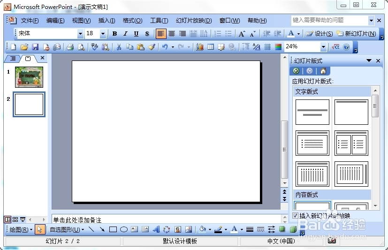
Task: Click the Home icon in the task pane
Action: [323, 71]
